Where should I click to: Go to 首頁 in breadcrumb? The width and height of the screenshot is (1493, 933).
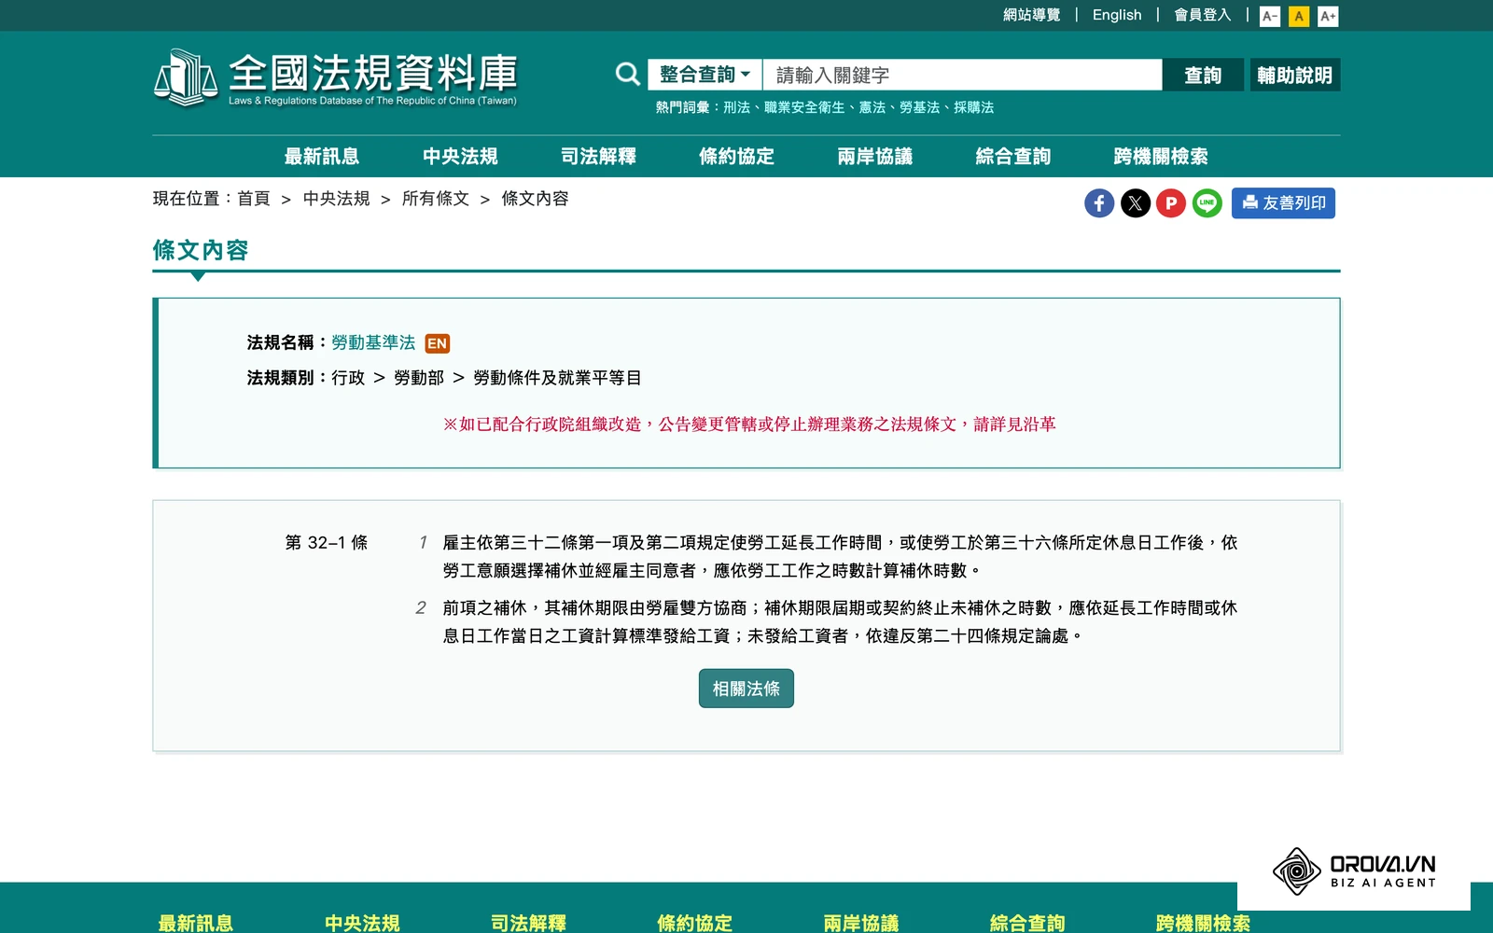tap(253, 199)
